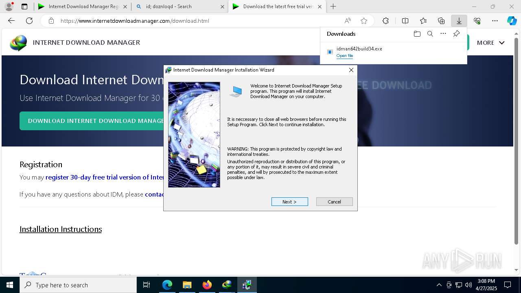The width and height of the screenshot is (521, 293).
Task: Open the contact link about IDM questions
Action: [x=154, y=195]
